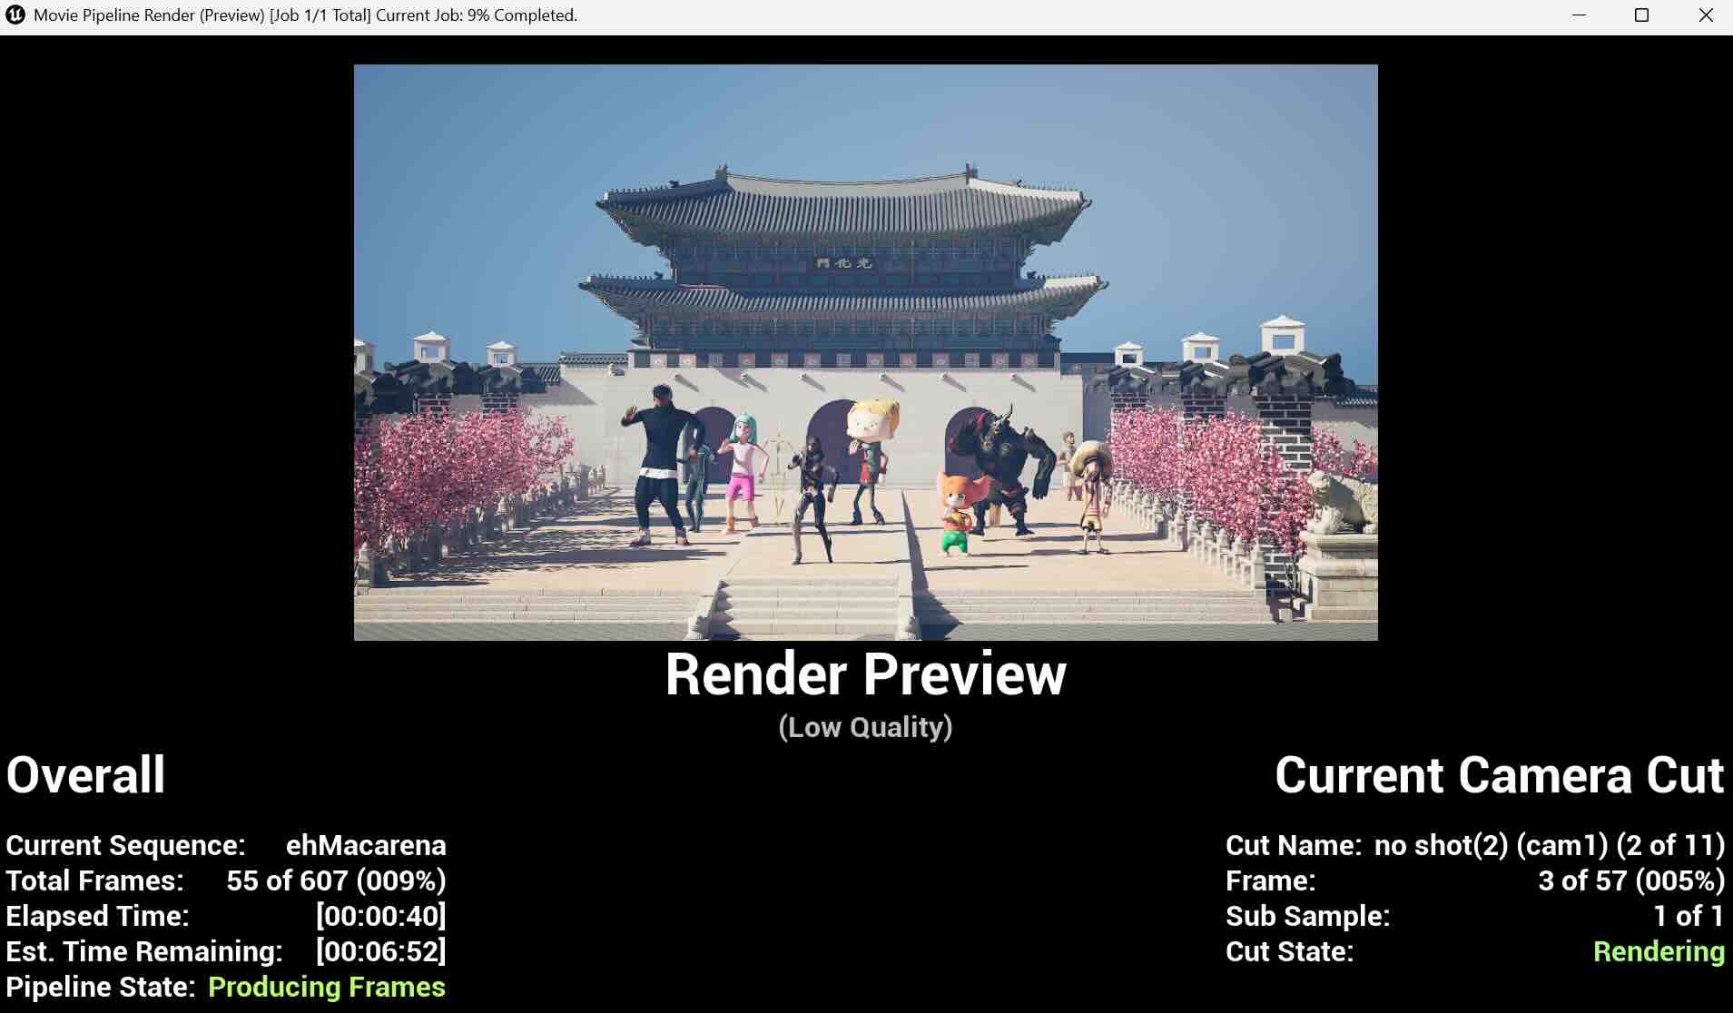Click the Est. Time Remaining value
The image size is (1733, 1013).
pyautogui.click(x=380, y=950)
